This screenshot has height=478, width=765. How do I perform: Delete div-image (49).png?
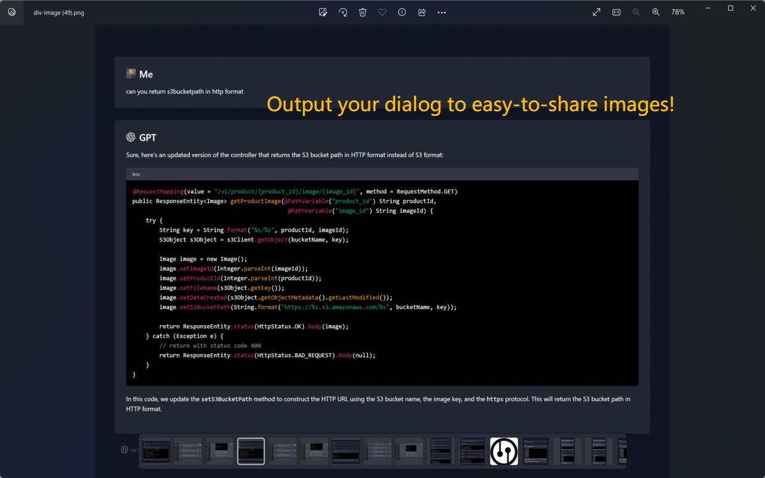362,12
